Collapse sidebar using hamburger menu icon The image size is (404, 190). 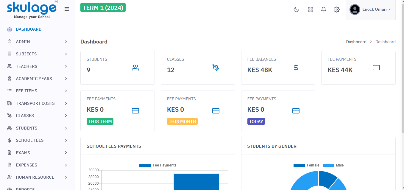[67, 9]
